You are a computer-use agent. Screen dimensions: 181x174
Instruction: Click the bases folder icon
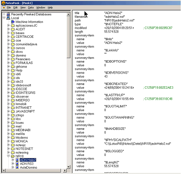point(13,33)
